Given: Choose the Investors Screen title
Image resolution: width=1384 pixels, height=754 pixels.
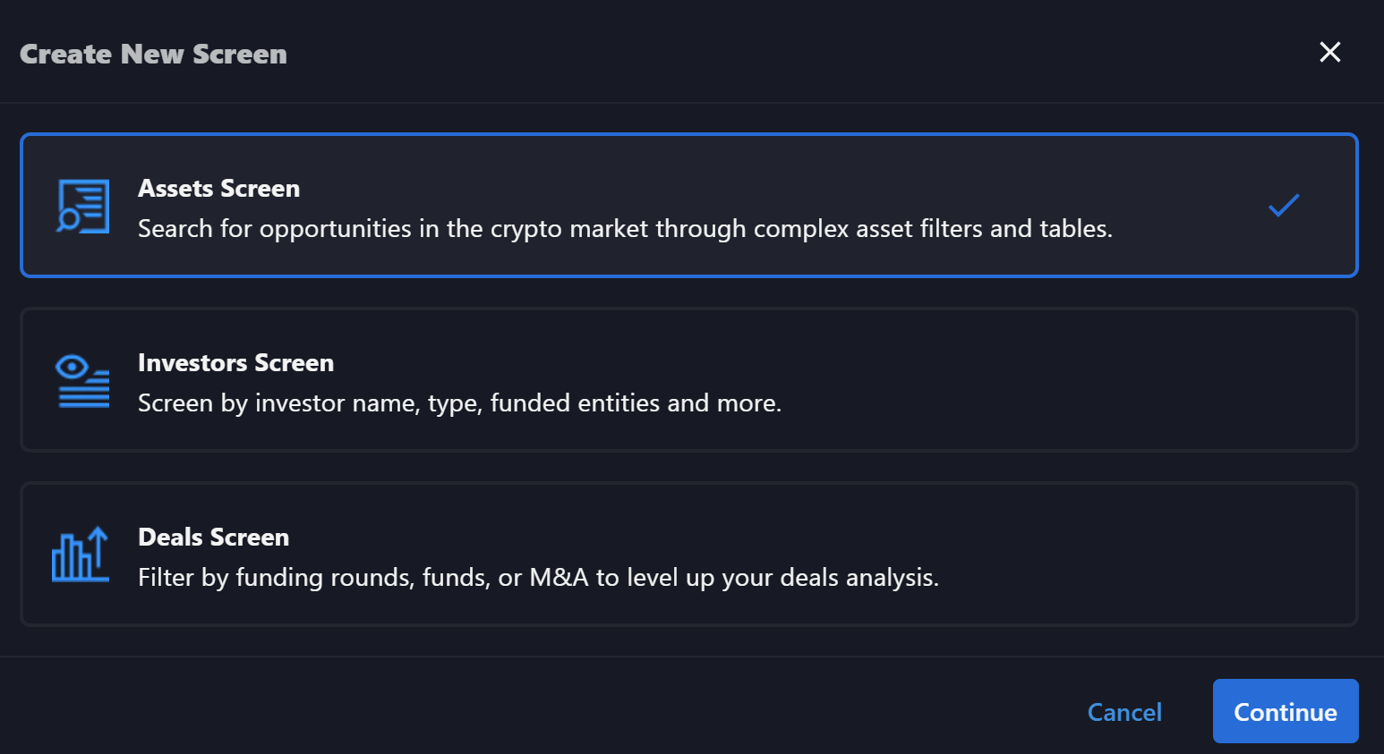Looking at the screenshot, I should tap(236, 363).
